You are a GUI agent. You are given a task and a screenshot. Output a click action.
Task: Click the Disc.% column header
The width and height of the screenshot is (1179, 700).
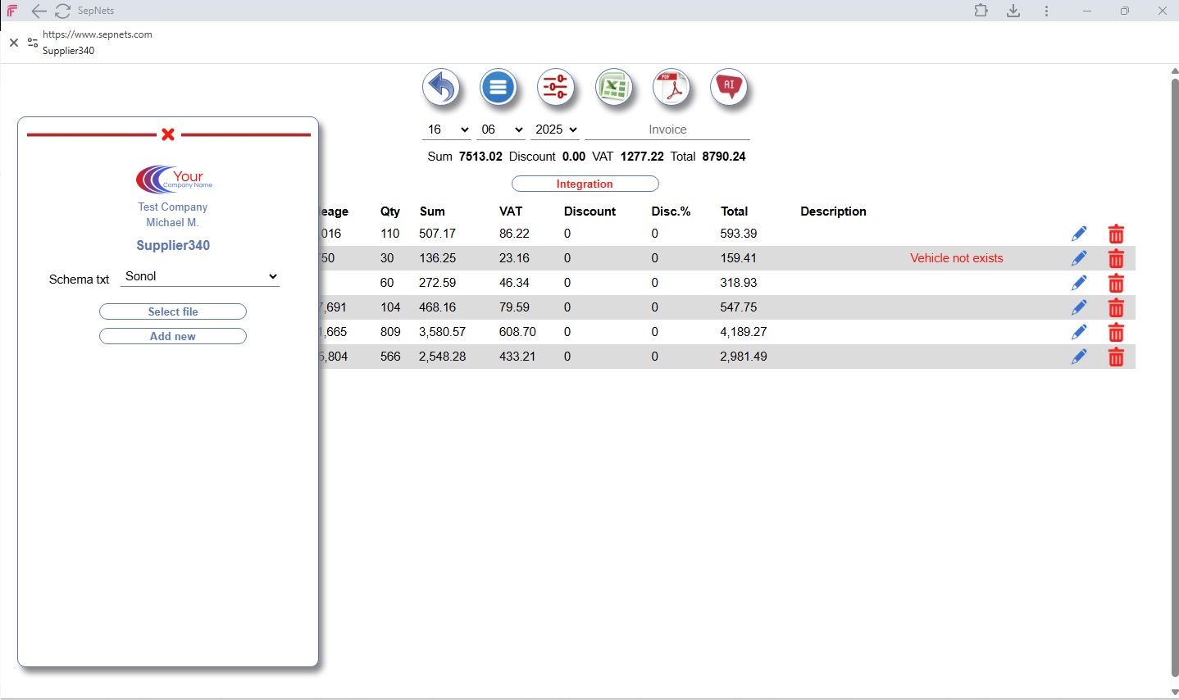pos(671,211)
